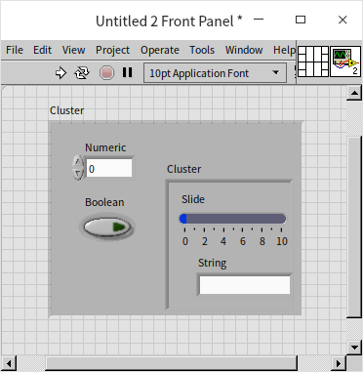Click the Abort Execution stop button

107,72
